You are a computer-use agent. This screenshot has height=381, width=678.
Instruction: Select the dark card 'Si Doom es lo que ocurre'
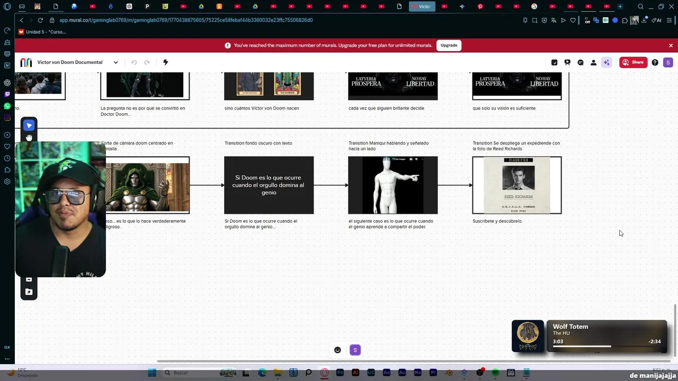coord(269,185)
